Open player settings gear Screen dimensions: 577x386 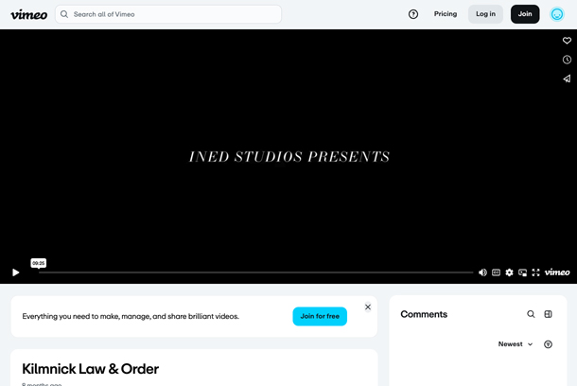point(509,272)
